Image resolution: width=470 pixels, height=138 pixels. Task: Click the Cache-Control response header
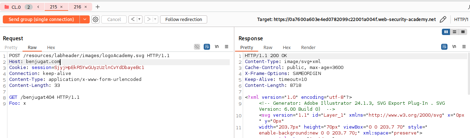click(294, 68)
